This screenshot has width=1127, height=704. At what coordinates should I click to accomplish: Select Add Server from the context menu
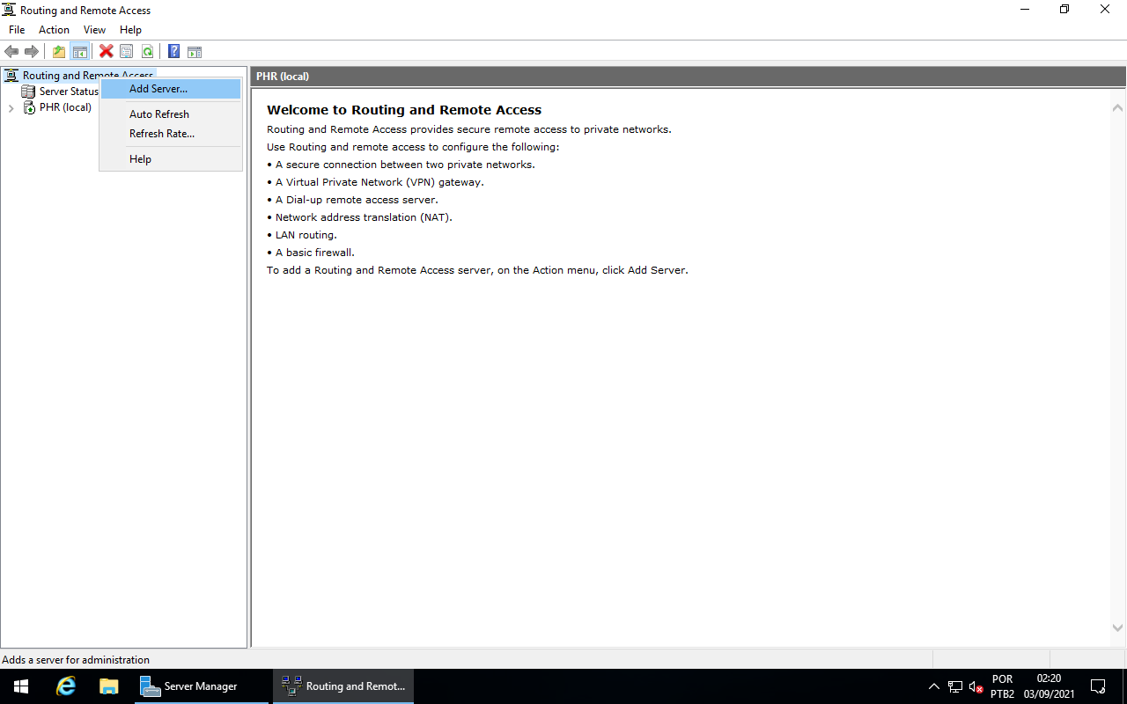(x=158, y=88)
